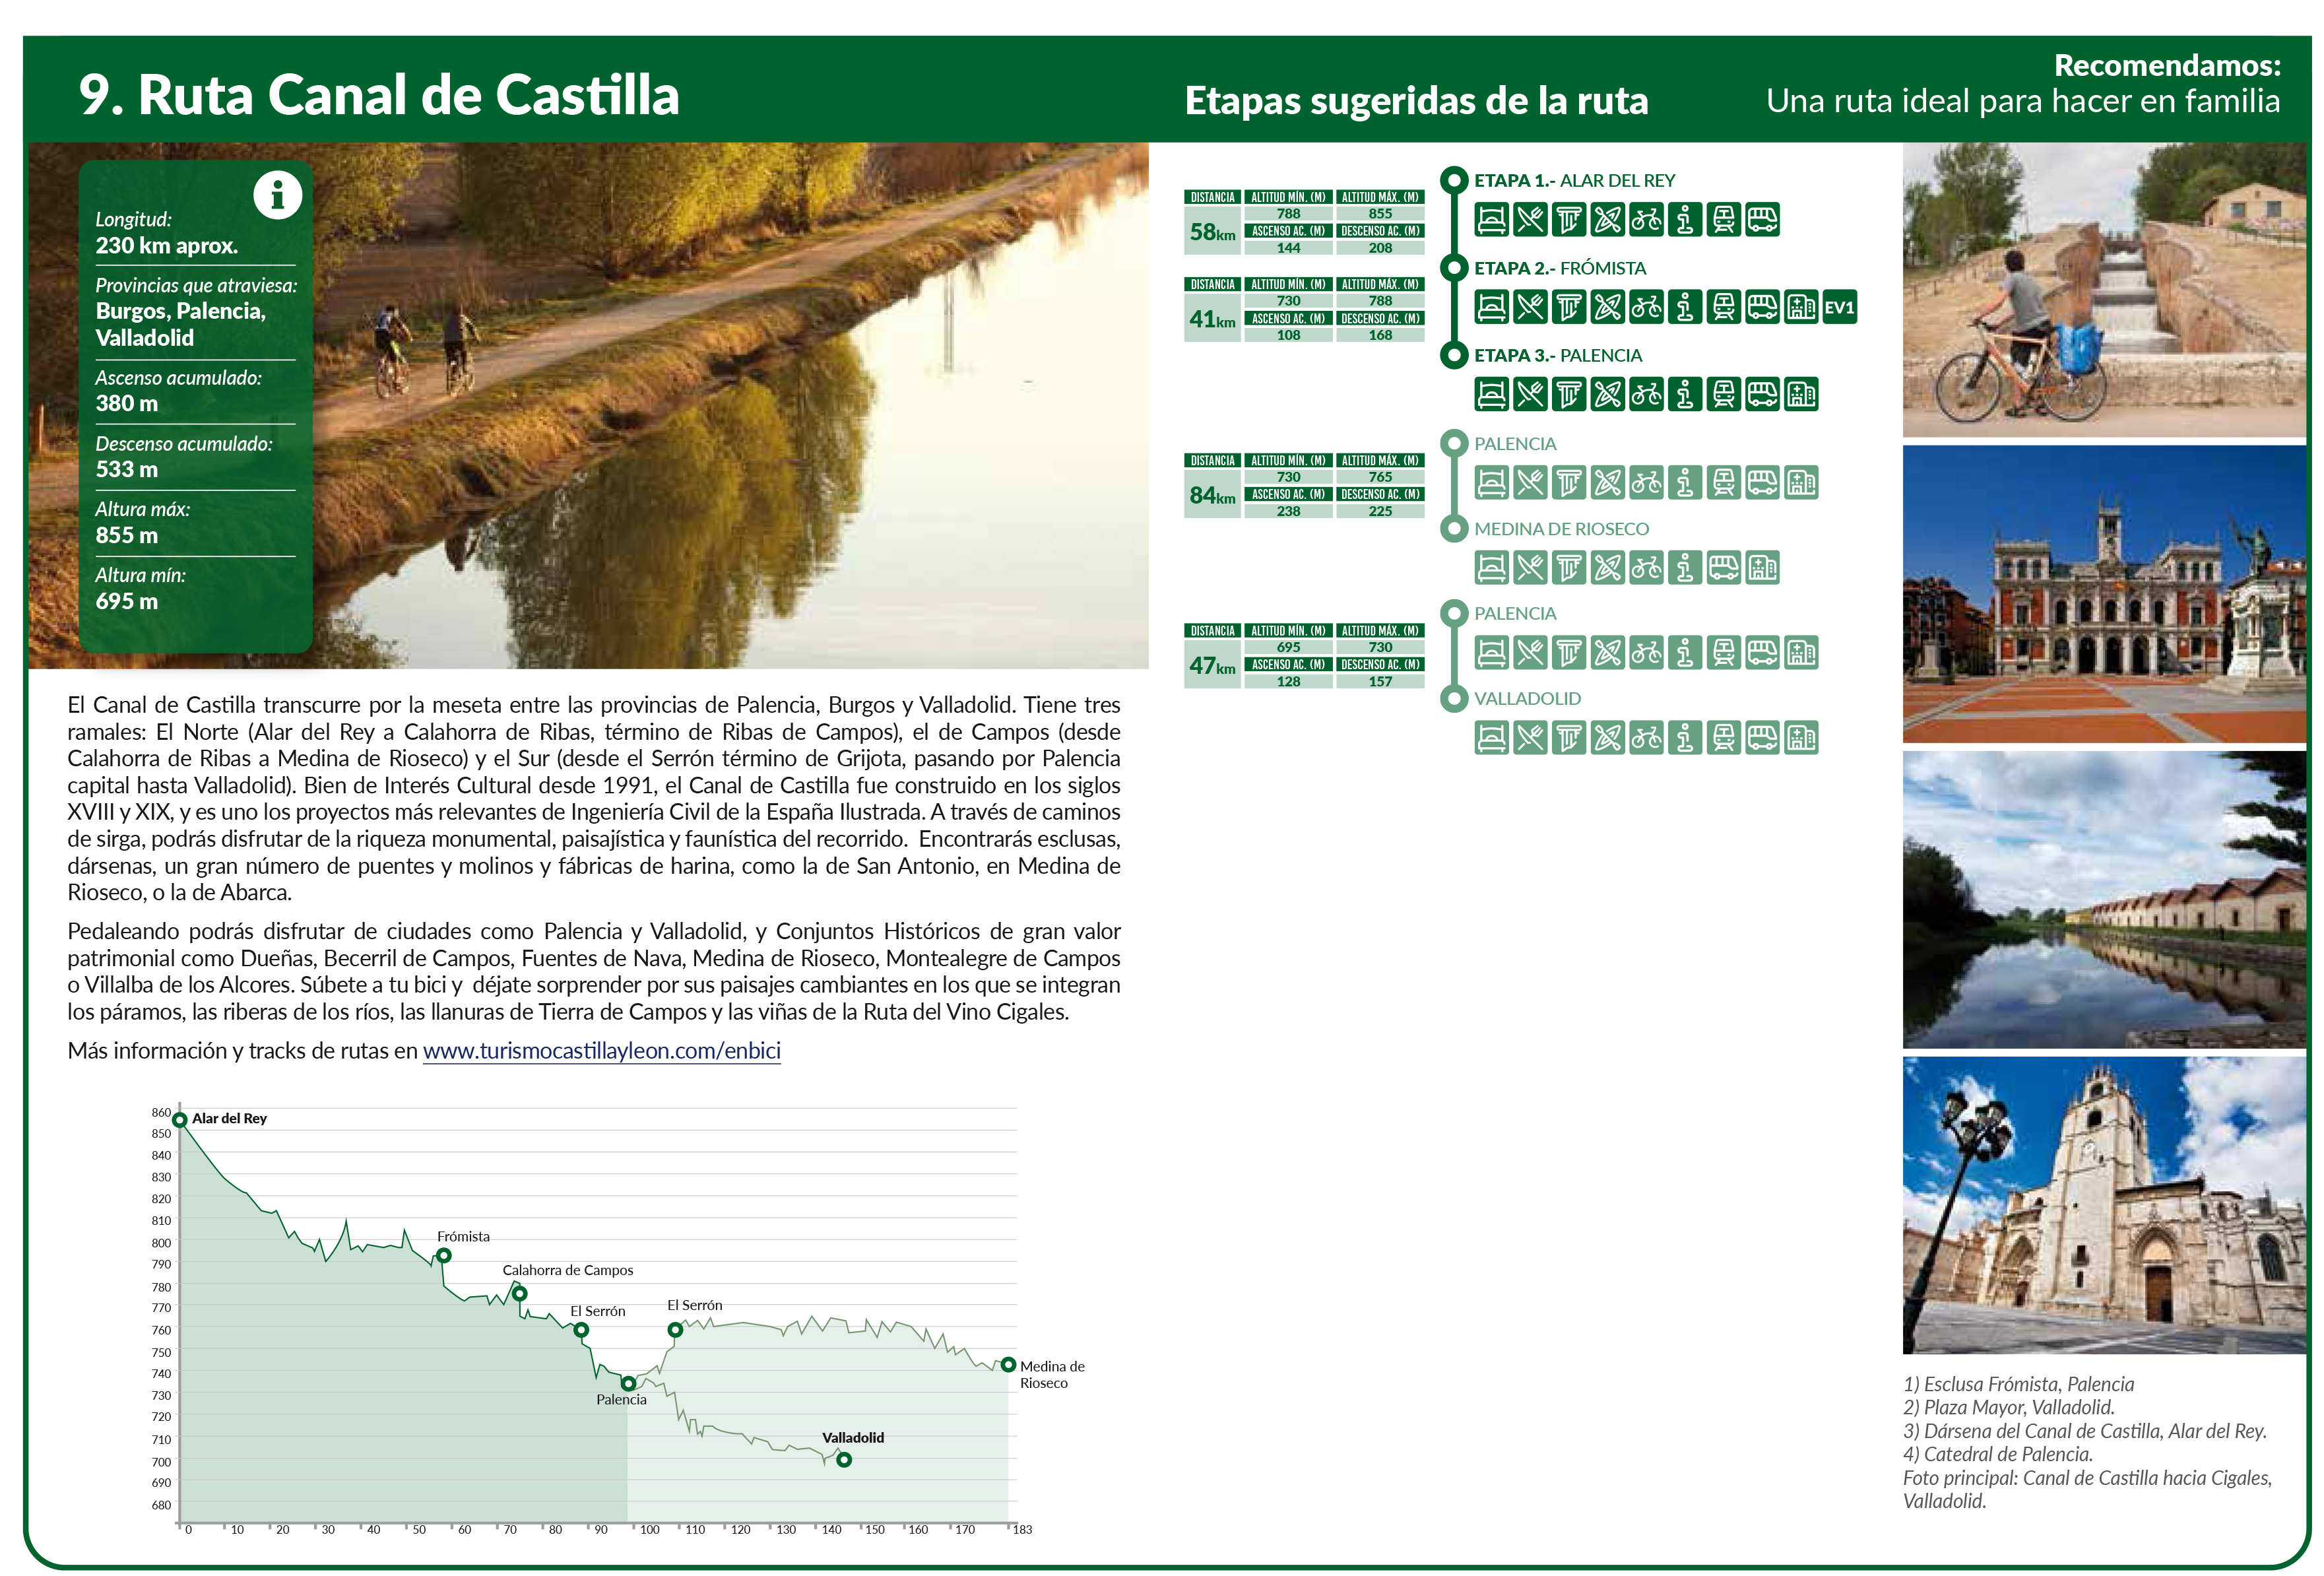Click the Valladolid stage node circle
This screenshot has height=1576, width=2324.
(x=1454, y=698)
